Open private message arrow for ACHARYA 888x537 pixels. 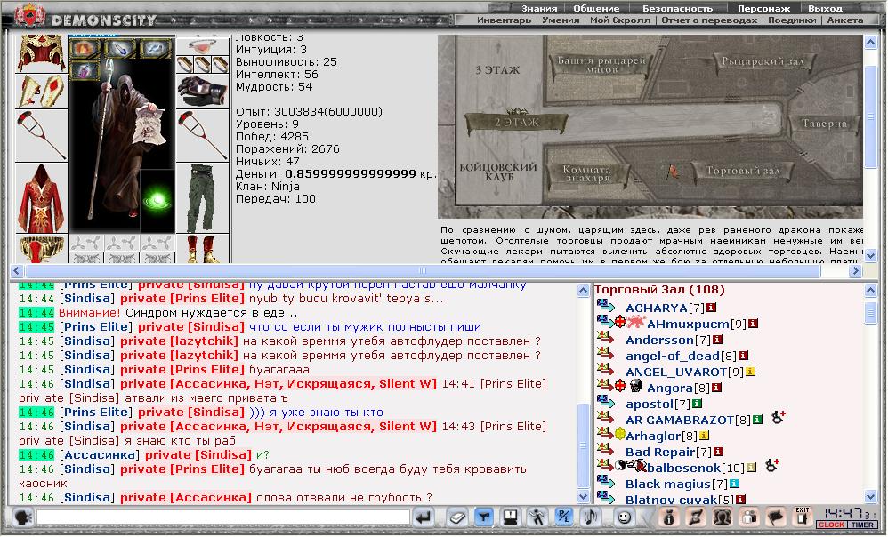click(x=605, y=307)
